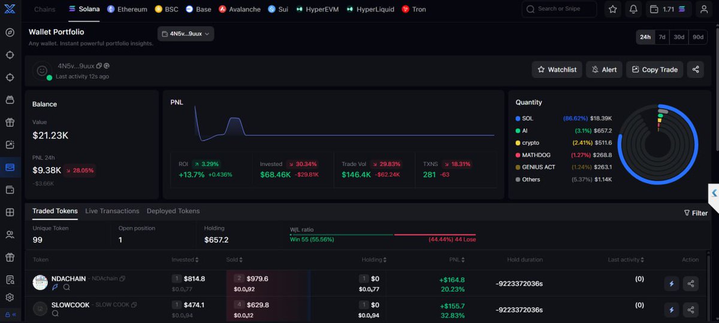Open the compass explore icon in sidebar
The image size is (719, 323).
click(10, 32)
